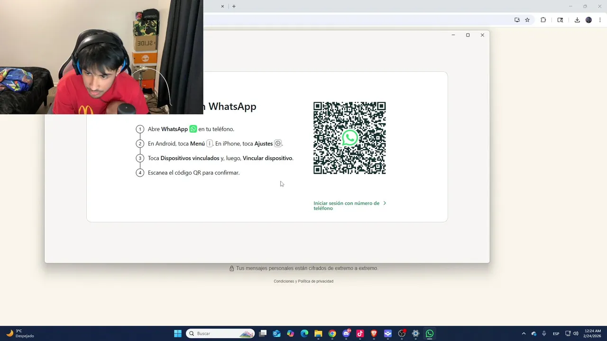This screenshot has height=341, width=607.
Task: Open Brave browser from the taskbar
Action: click(x=374, y=333)
